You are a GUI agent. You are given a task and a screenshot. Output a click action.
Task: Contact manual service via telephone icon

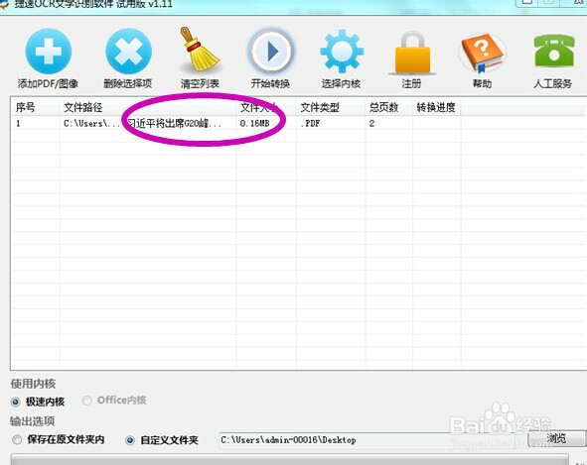(x=553, y=51)
